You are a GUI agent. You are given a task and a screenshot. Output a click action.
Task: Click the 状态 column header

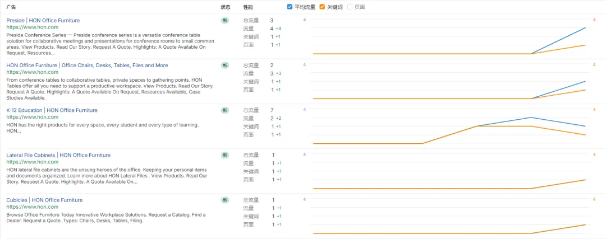[226, 7]
